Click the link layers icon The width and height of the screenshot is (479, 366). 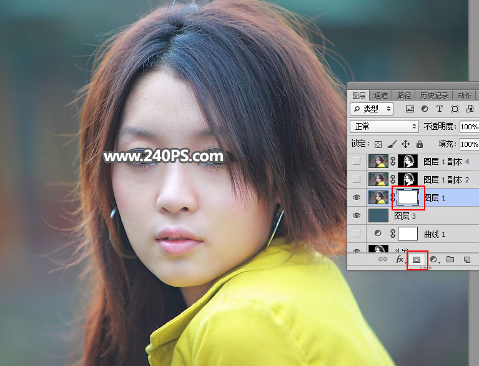point(383,260)
